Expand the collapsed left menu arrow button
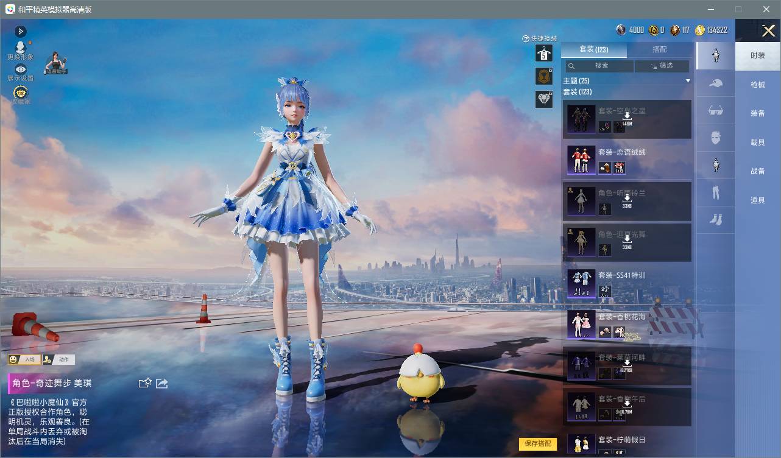Screen dimensions: 781x458 click(21, 31)
